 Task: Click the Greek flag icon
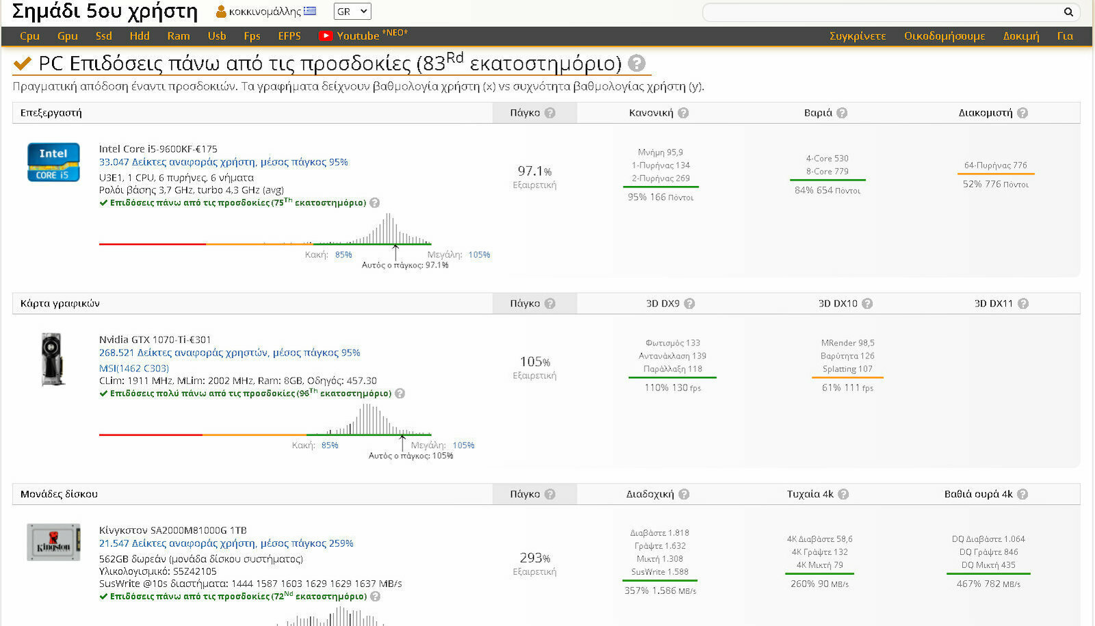tap(310, 11)
